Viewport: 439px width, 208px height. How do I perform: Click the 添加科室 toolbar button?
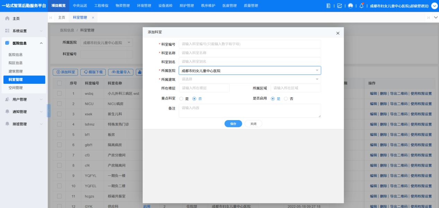[x=65, y=72]
